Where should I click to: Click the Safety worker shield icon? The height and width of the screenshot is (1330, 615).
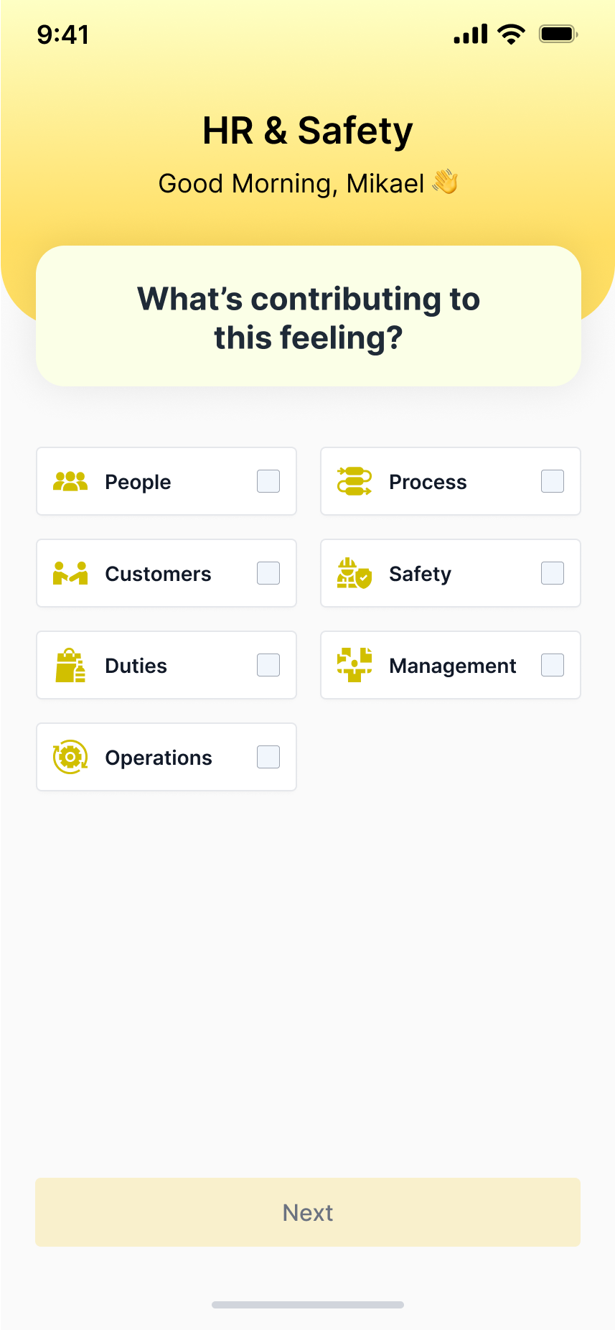(x=355, y=574)
